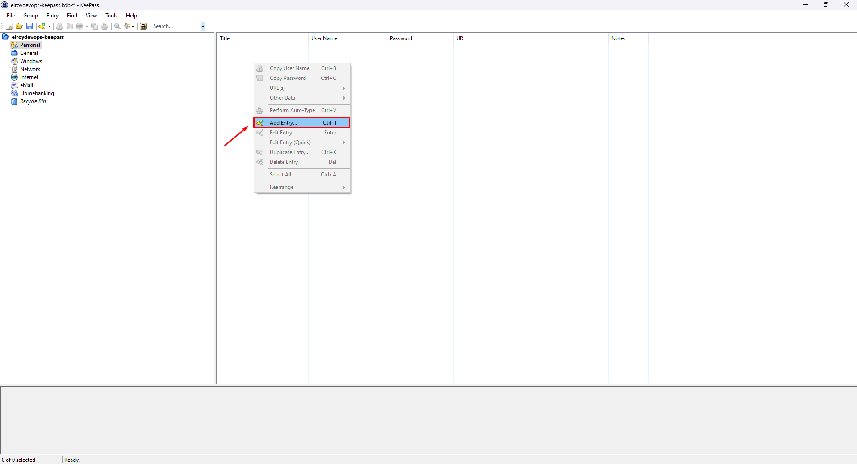Choose Select All in context menu
The image size is (857, 464).
click(x=302, y=175)
